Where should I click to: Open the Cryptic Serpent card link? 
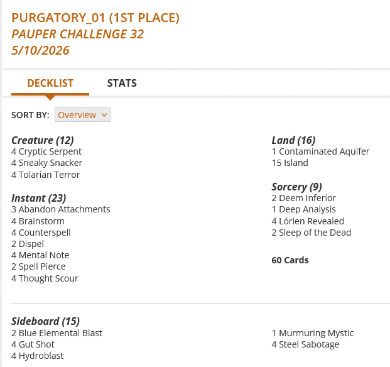click(50, 151)
